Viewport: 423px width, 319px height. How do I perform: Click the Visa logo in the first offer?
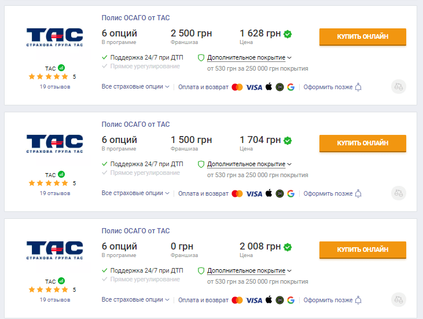click(x=254, y=87)
